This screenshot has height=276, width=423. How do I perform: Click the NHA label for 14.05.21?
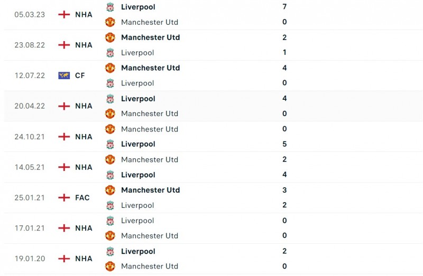84,167
